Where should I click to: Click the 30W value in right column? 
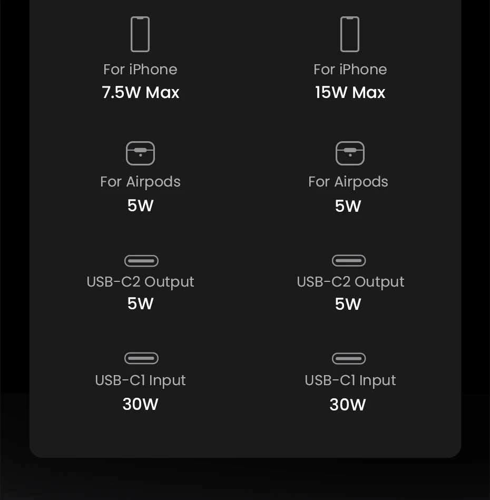[348, 405]
